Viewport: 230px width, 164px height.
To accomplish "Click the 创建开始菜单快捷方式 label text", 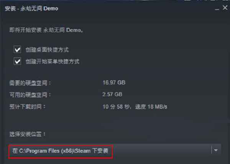I will (53, 61).
